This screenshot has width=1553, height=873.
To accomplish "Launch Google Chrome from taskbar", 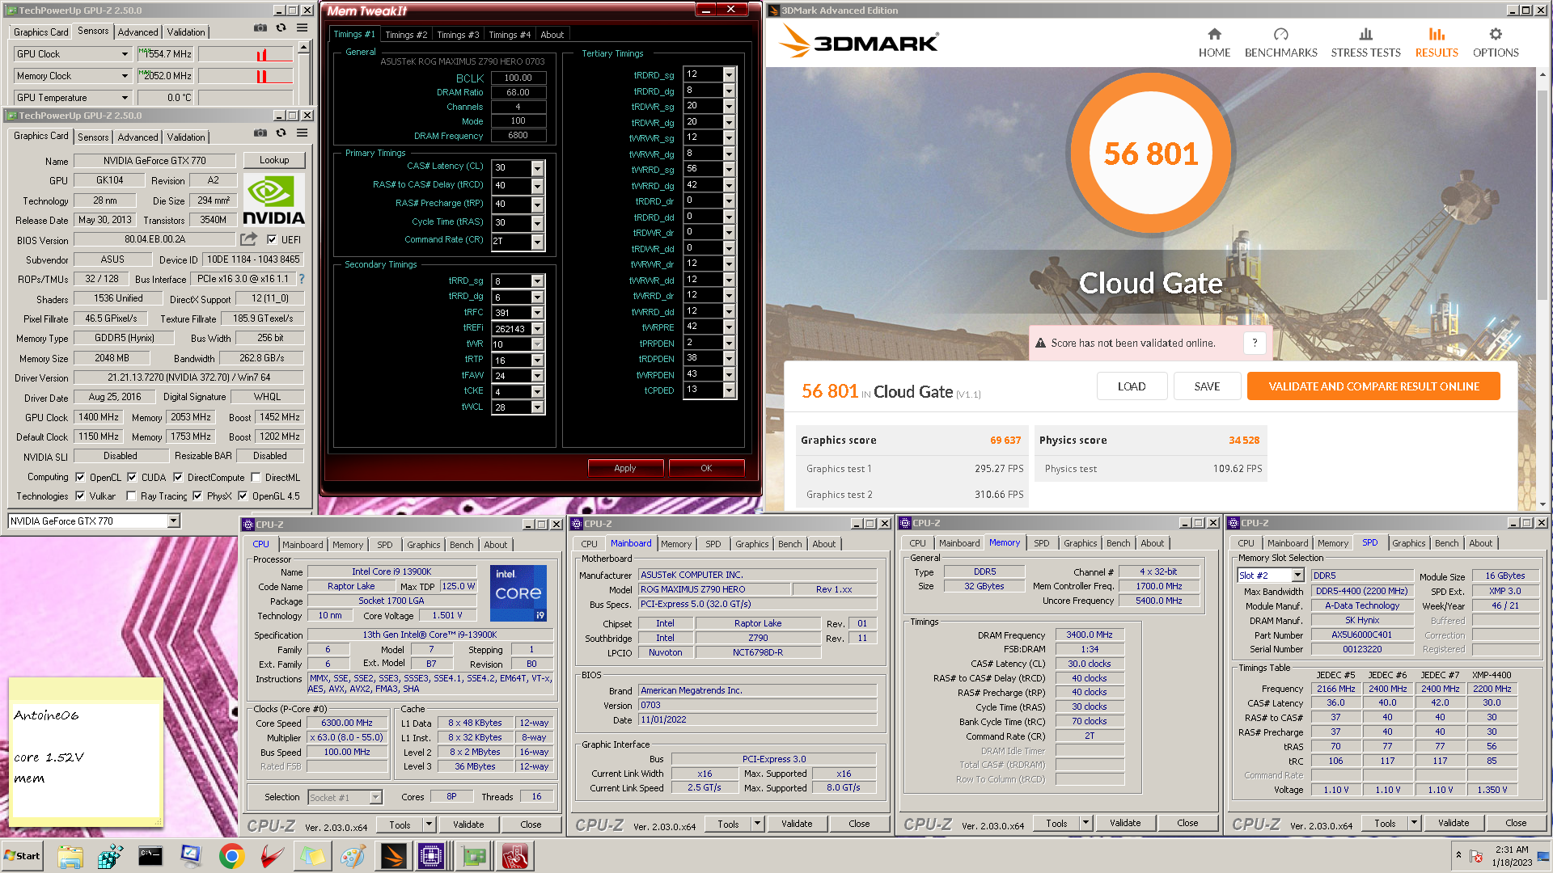I will (x=231, y=856).
